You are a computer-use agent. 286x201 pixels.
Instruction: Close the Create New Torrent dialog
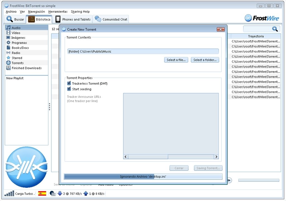coord(221,29)
